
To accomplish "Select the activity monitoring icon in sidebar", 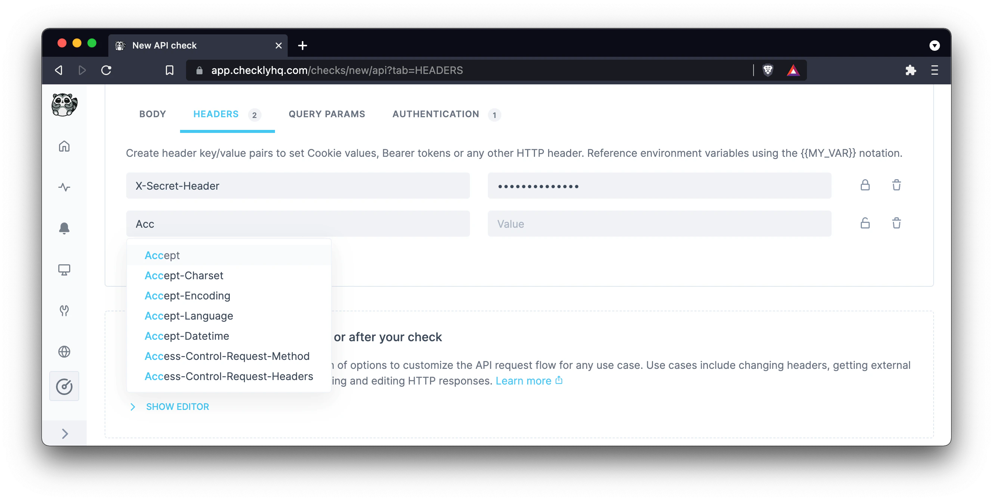I will point(64,187).
